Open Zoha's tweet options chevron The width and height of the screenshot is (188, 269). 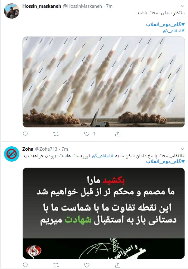182,149
